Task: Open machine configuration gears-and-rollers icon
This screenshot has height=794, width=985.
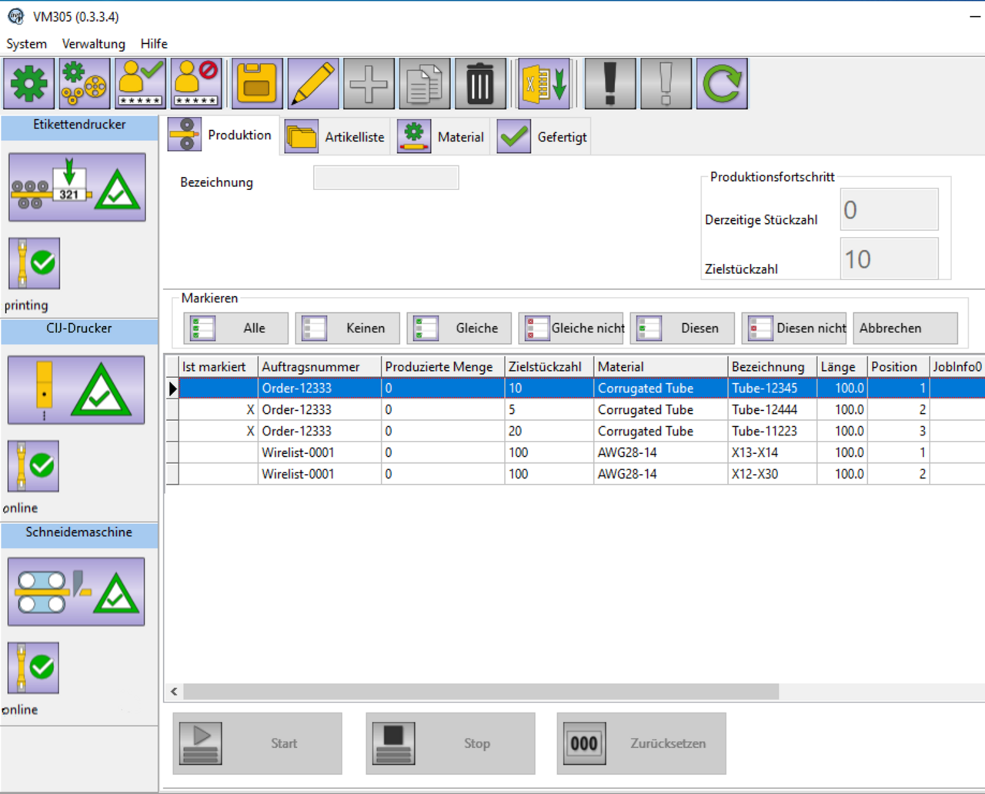Action: coord(85,83)
